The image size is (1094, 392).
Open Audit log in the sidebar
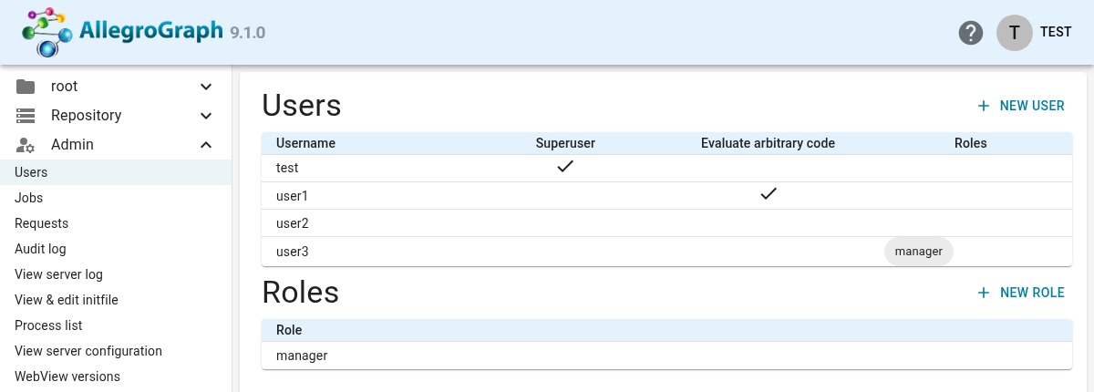[116, 249]
